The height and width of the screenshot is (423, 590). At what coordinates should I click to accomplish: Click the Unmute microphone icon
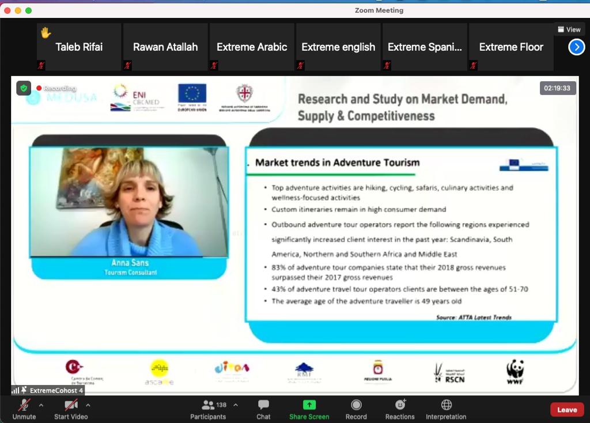24,405
